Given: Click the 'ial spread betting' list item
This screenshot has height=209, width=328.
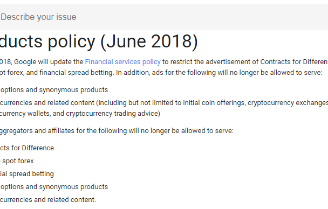Looking at the screenshot, I should 27,174.
